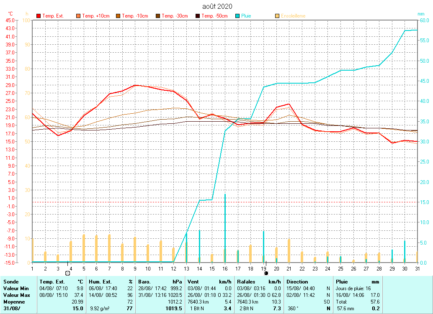433x314 pixels.
Task: Select the Temp. -30cm legend marker
Action: [158, 16]
